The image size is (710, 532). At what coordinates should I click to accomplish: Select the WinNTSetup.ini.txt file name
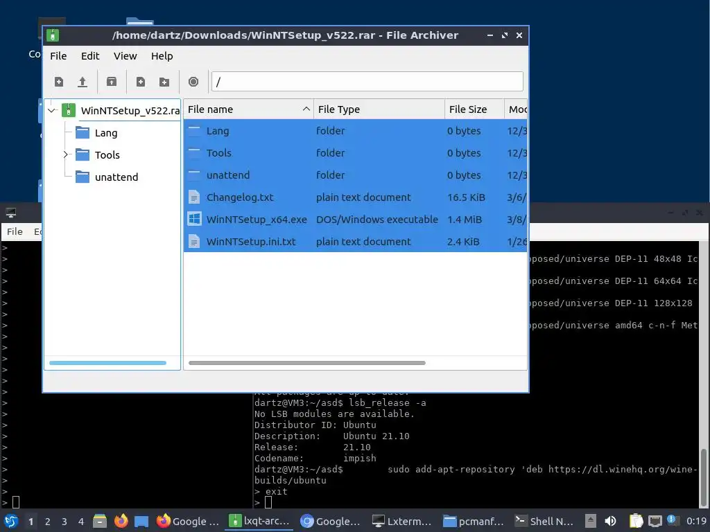(251, 242)
